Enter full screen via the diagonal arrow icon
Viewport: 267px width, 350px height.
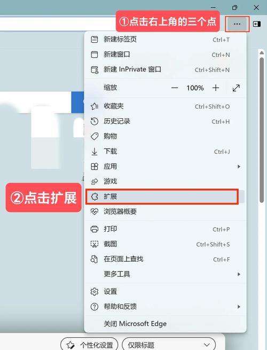236,88
